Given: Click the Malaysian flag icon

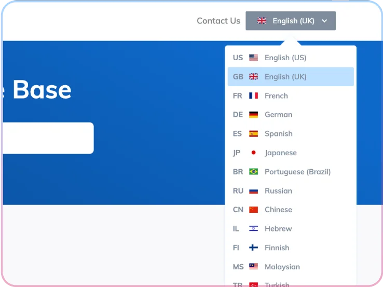Looking at the screenshot, I should pos(253,266).
